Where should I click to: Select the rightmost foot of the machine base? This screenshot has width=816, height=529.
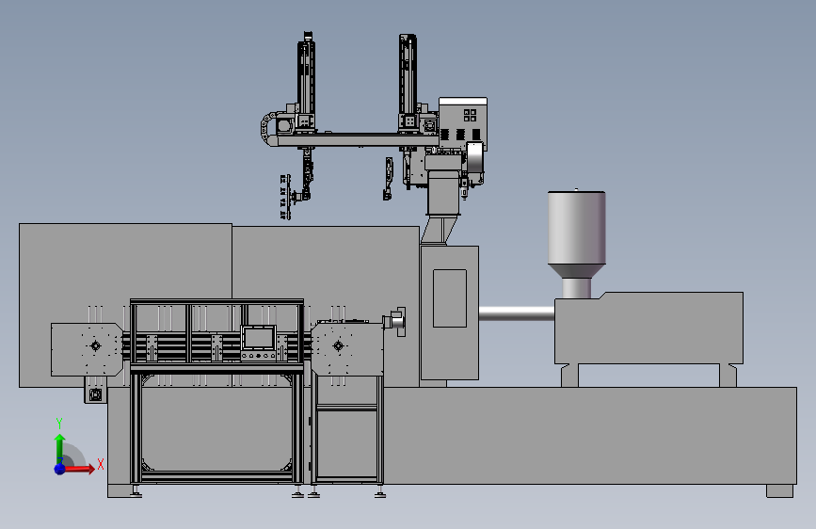point(779,491)
